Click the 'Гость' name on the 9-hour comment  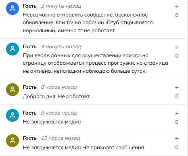(30, 113)
